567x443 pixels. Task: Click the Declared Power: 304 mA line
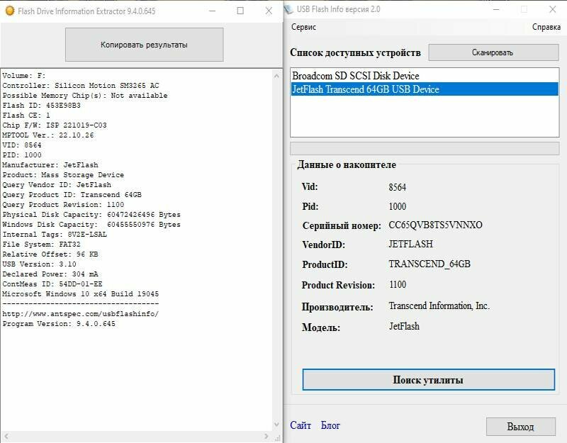(x=50, y=274)
